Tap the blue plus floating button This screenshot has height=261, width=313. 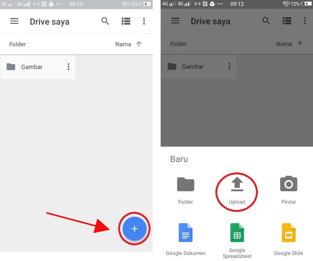[134, 228]
